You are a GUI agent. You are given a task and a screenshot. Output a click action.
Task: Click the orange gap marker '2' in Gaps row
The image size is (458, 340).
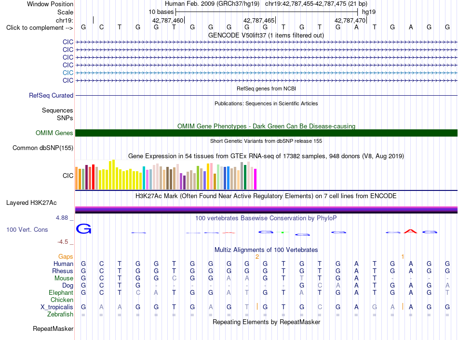[257, 257]
